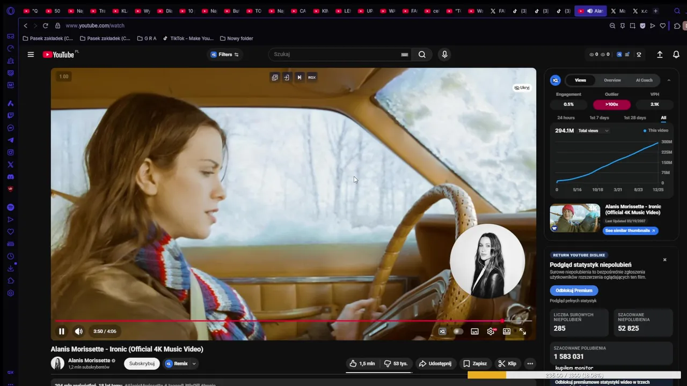Hide overlay with the Ukryj toggle

pyautogui.click(x=522, y=88)
